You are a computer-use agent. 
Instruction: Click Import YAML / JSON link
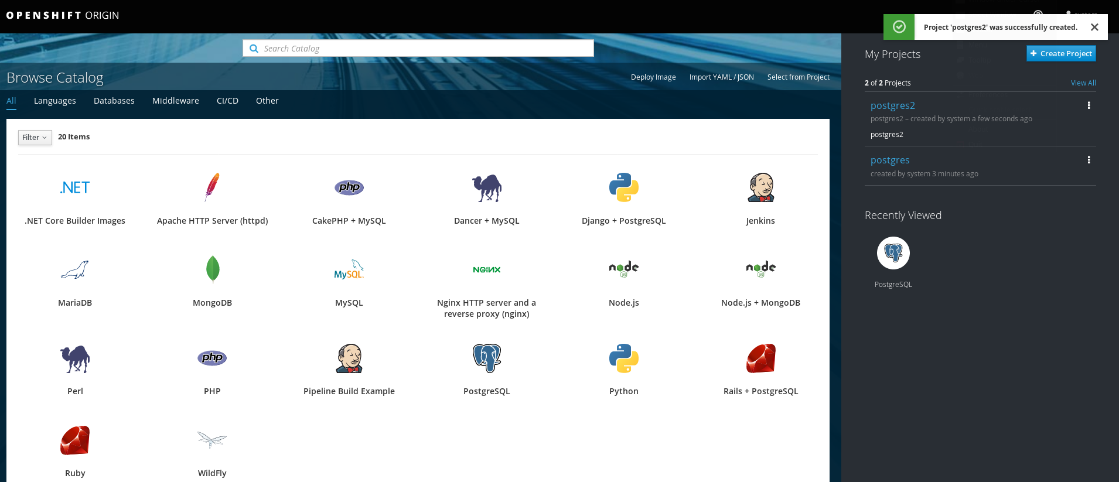click(722, 77)
